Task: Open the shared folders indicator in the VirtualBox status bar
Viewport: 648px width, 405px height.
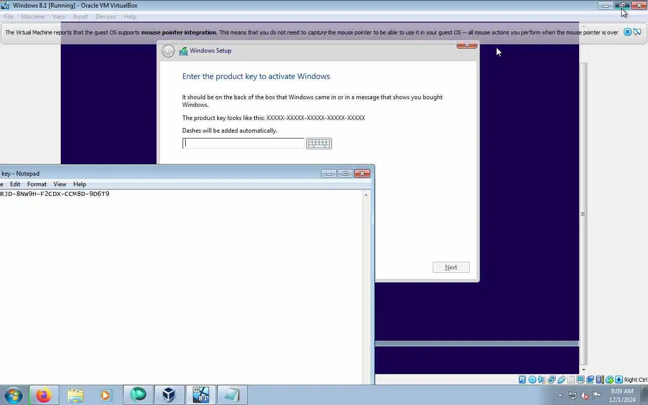Action: point(571,380)
